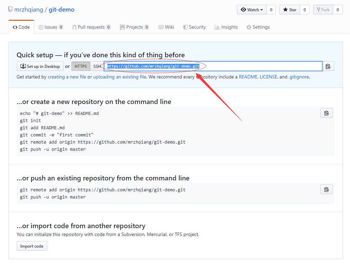Click the import code from another repository heading
Viewport: 350px width, 266px height.
[x=81, y=226]
